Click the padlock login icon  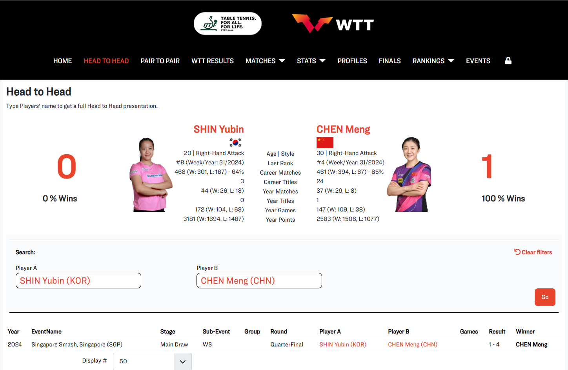coord(508,60)
